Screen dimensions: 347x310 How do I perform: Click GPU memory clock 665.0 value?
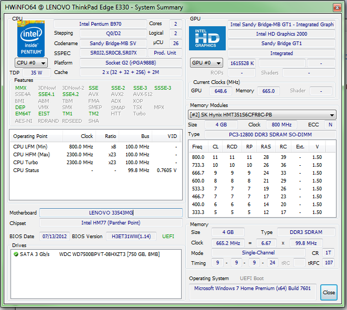[x=268, y=91]
